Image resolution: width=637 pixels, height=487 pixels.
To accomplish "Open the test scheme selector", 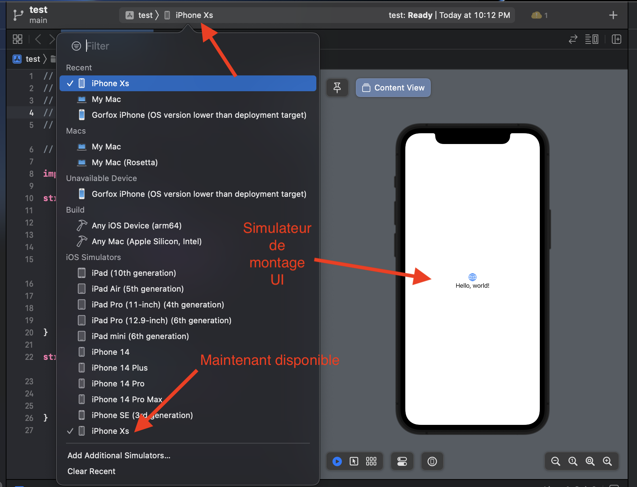I will [x=140, y=15].
